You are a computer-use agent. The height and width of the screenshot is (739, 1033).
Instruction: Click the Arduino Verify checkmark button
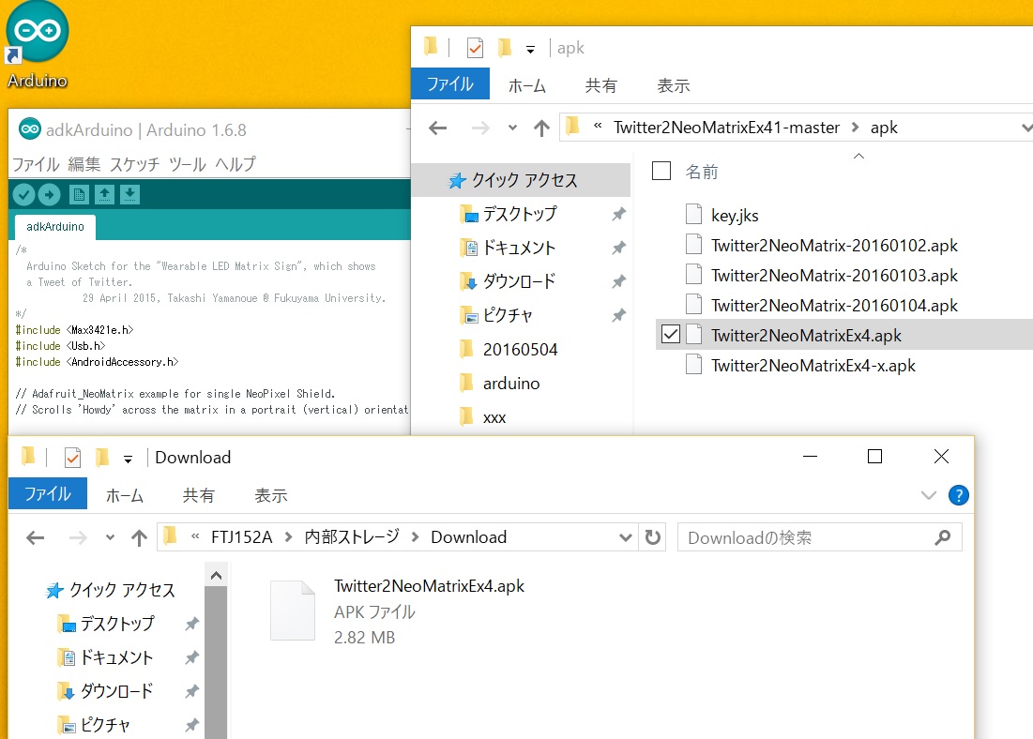point(23,194)
